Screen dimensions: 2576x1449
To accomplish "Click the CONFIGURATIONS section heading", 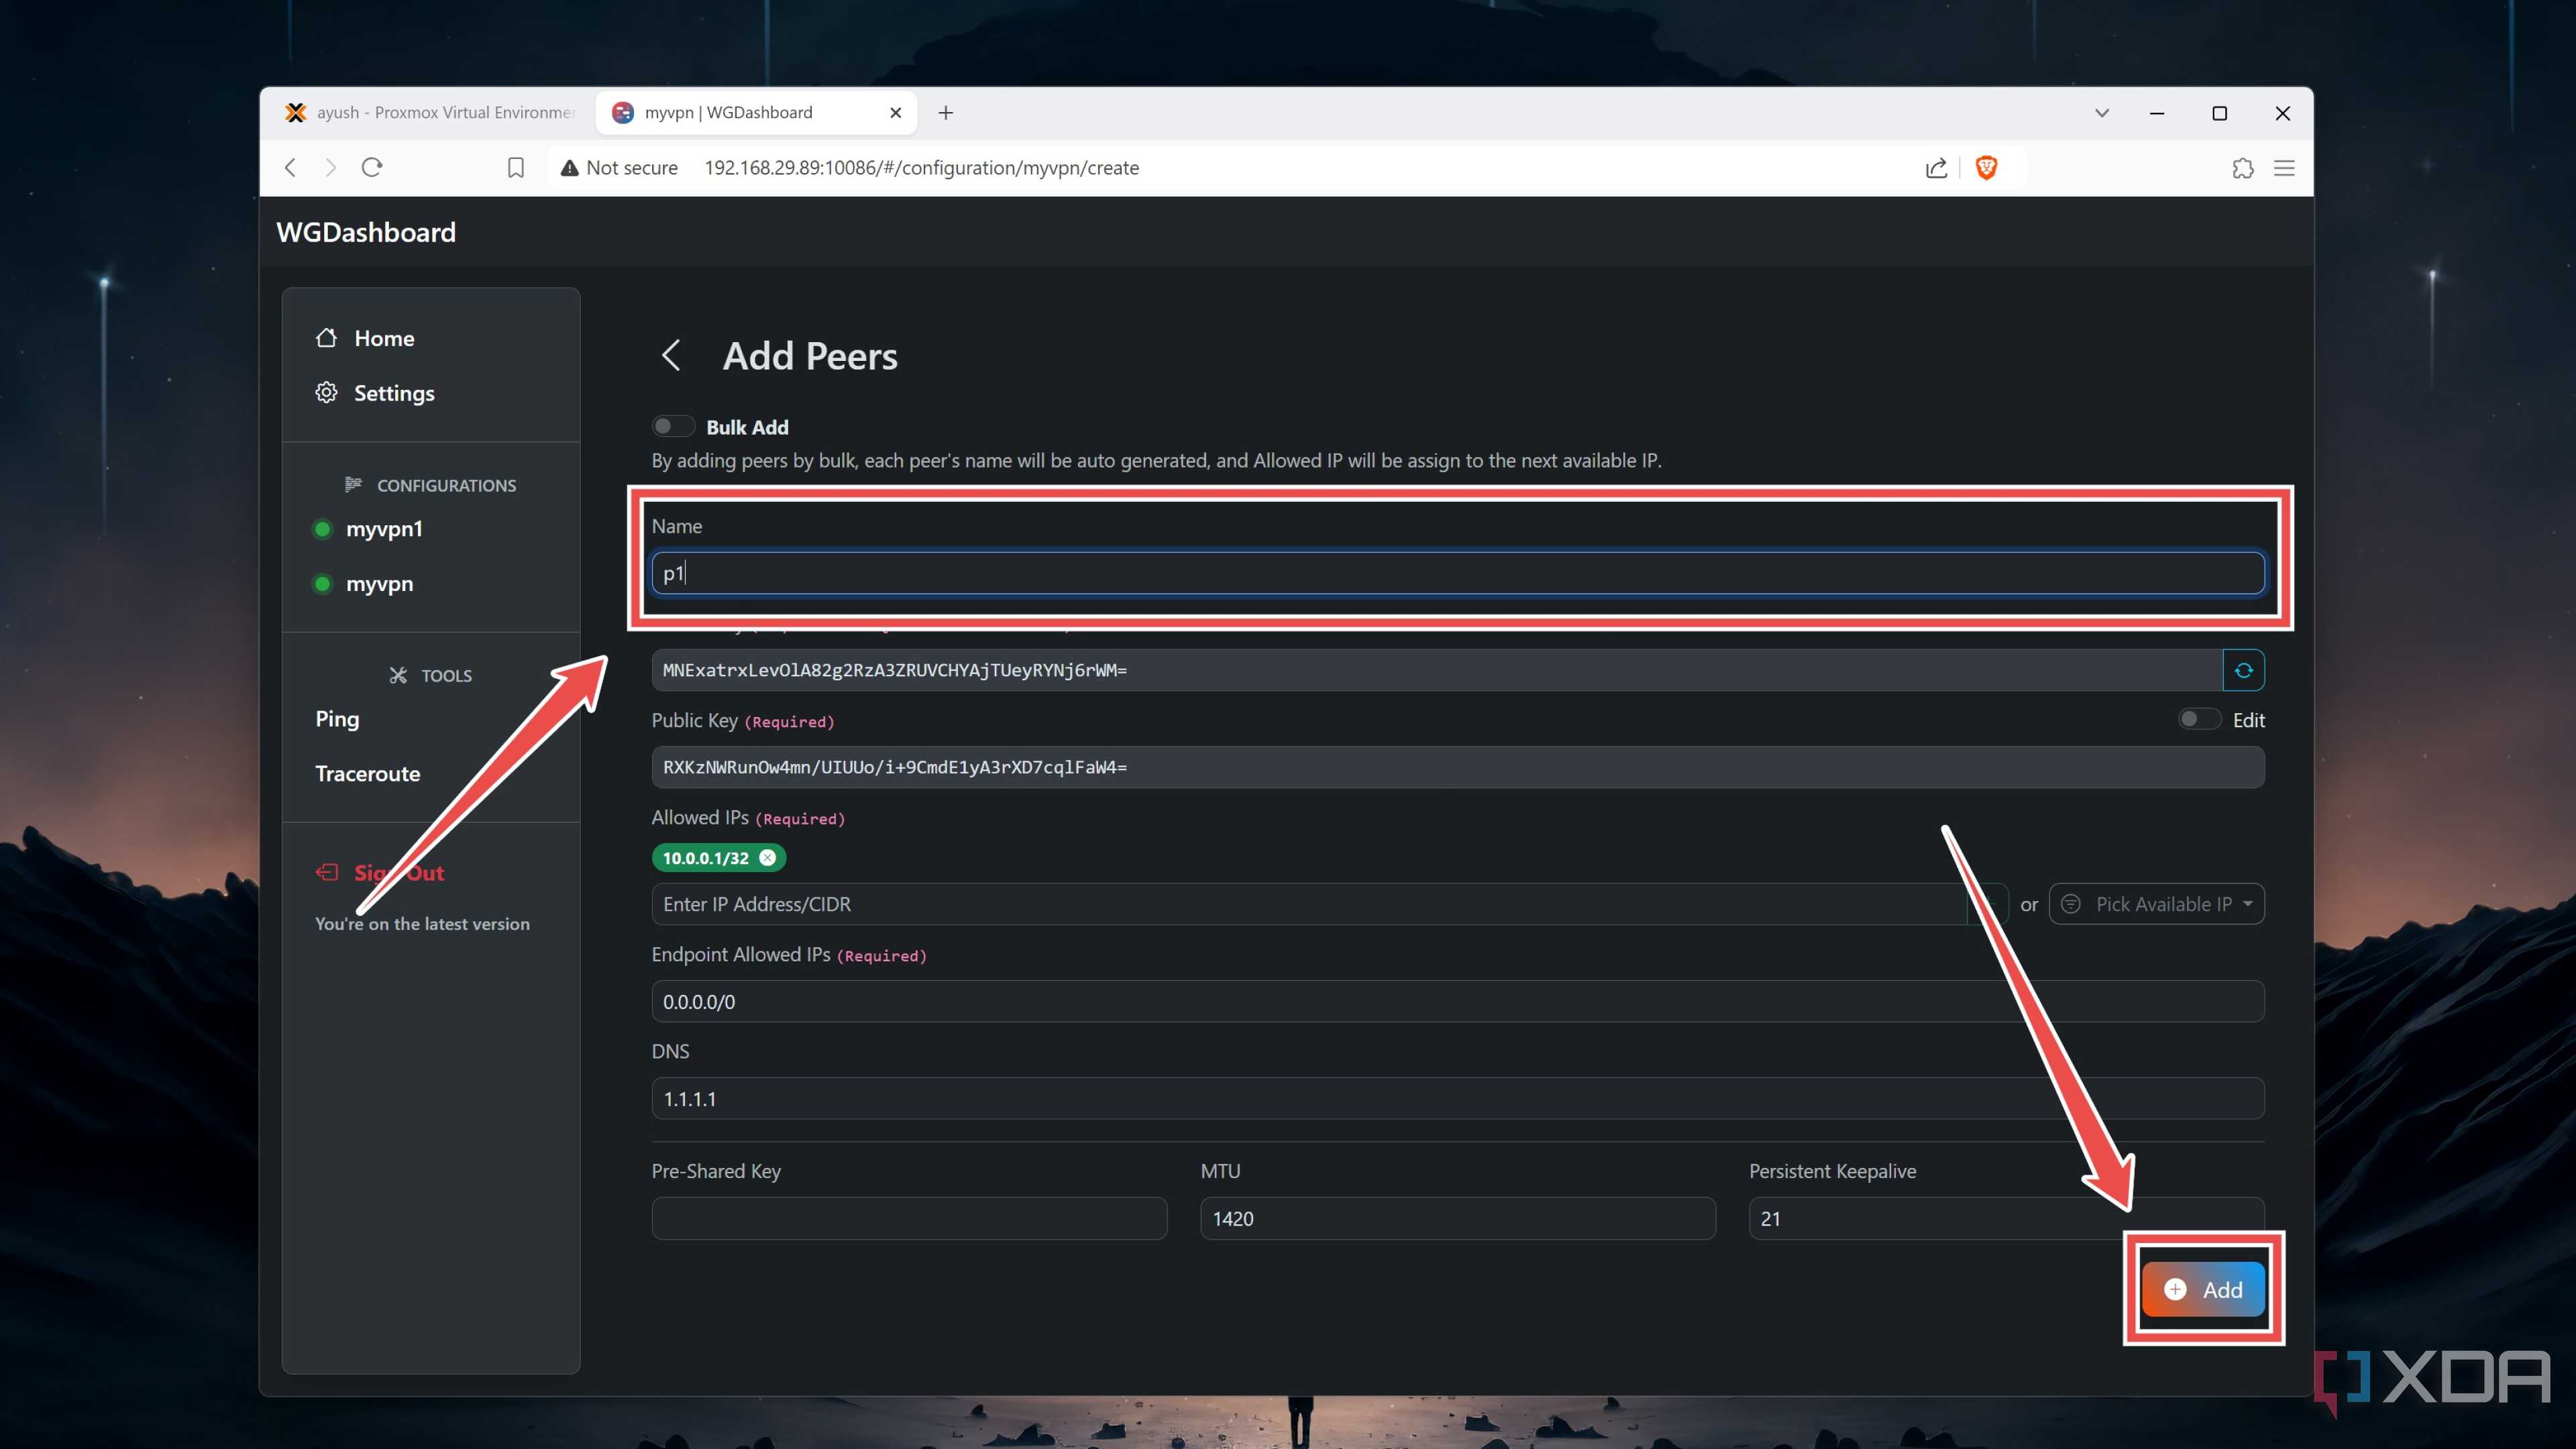I will click(x=430, y=485).
